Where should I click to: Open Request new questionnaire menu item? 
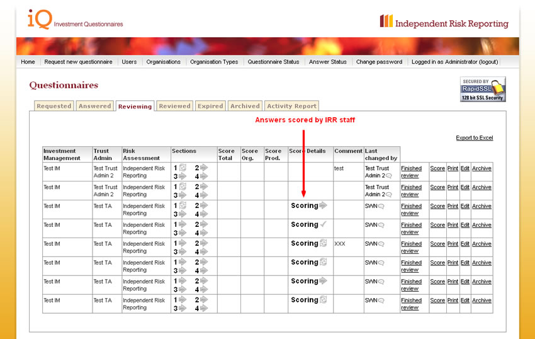[78, 62]
